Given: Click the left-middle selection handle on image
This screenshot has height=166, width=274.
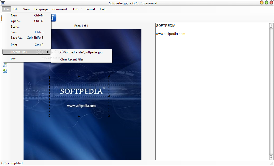Looking at the screenshot, I should click(x=49, y=96).
